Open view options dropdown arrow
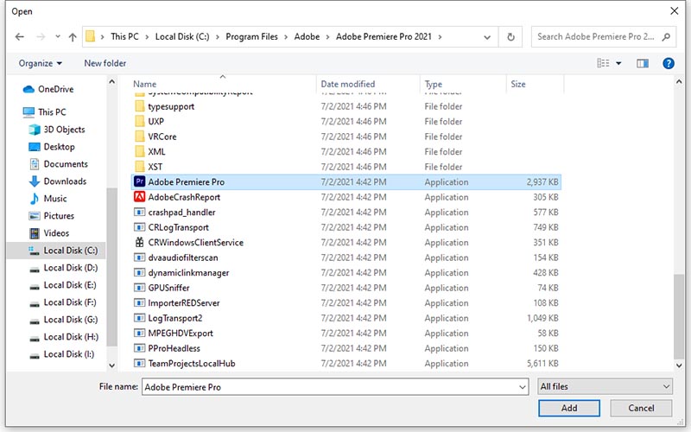 (x=618, y=63)
